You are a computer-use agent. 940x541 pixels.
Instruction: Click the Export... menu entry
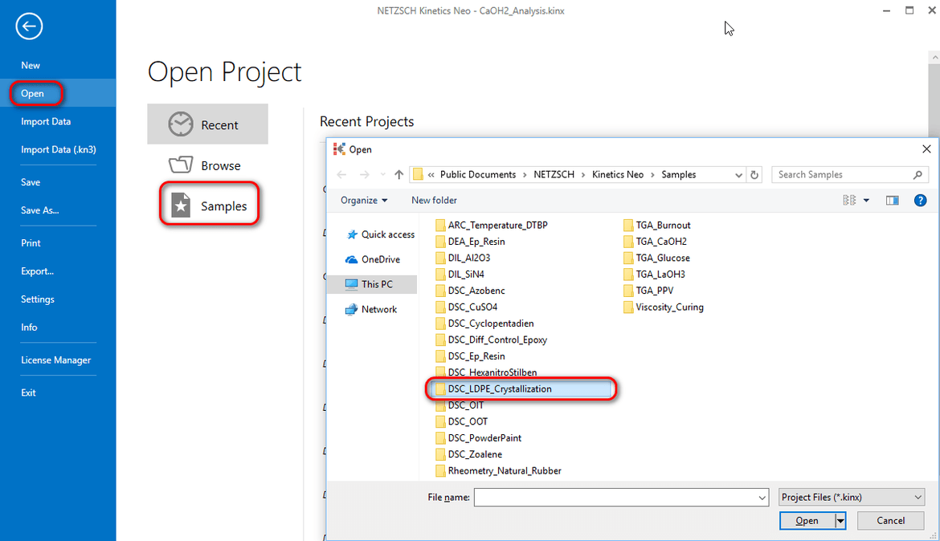[37, 271]
